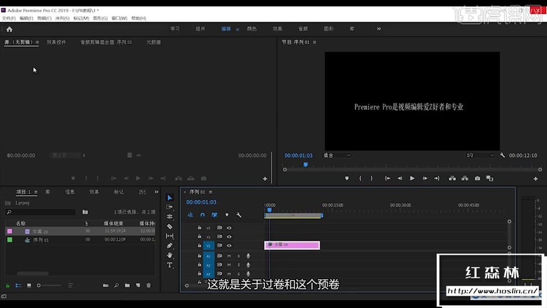Select the Pen tool

(x=169, y=245)
